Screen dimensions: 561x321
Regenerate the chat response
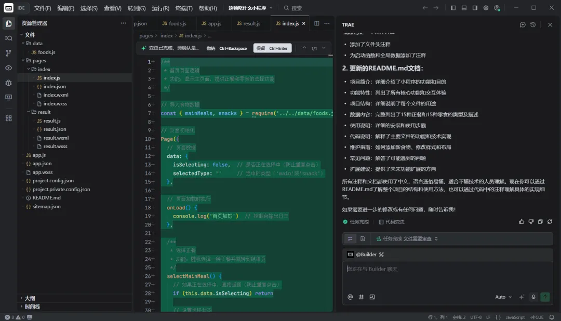pos(550,222)
